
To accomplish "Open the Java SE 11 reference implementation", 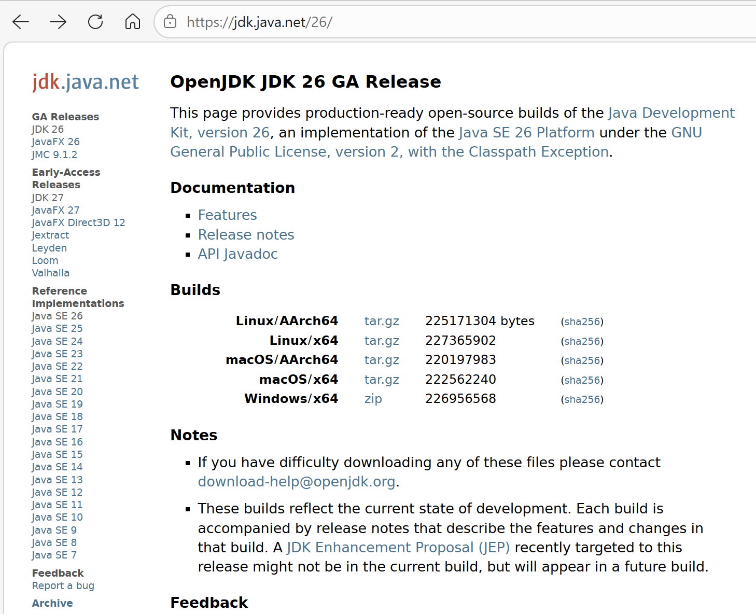I will (x=57, y=505).
